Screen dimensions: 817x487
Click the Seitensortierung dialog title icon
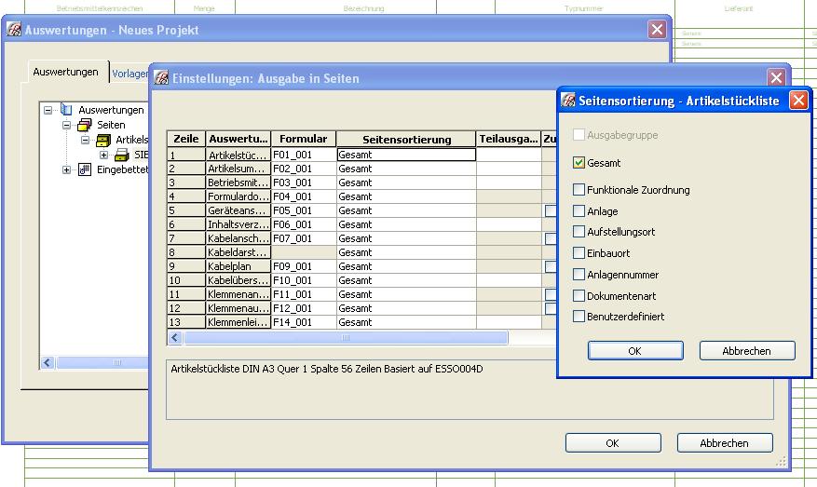568,100
